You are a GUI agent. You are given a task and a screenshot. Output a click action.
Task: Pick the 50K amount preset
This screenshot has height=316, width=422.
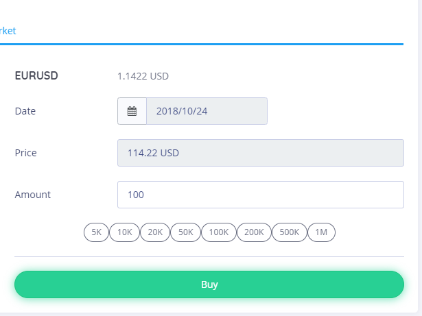pyautogui.click(x=186, y=232)
